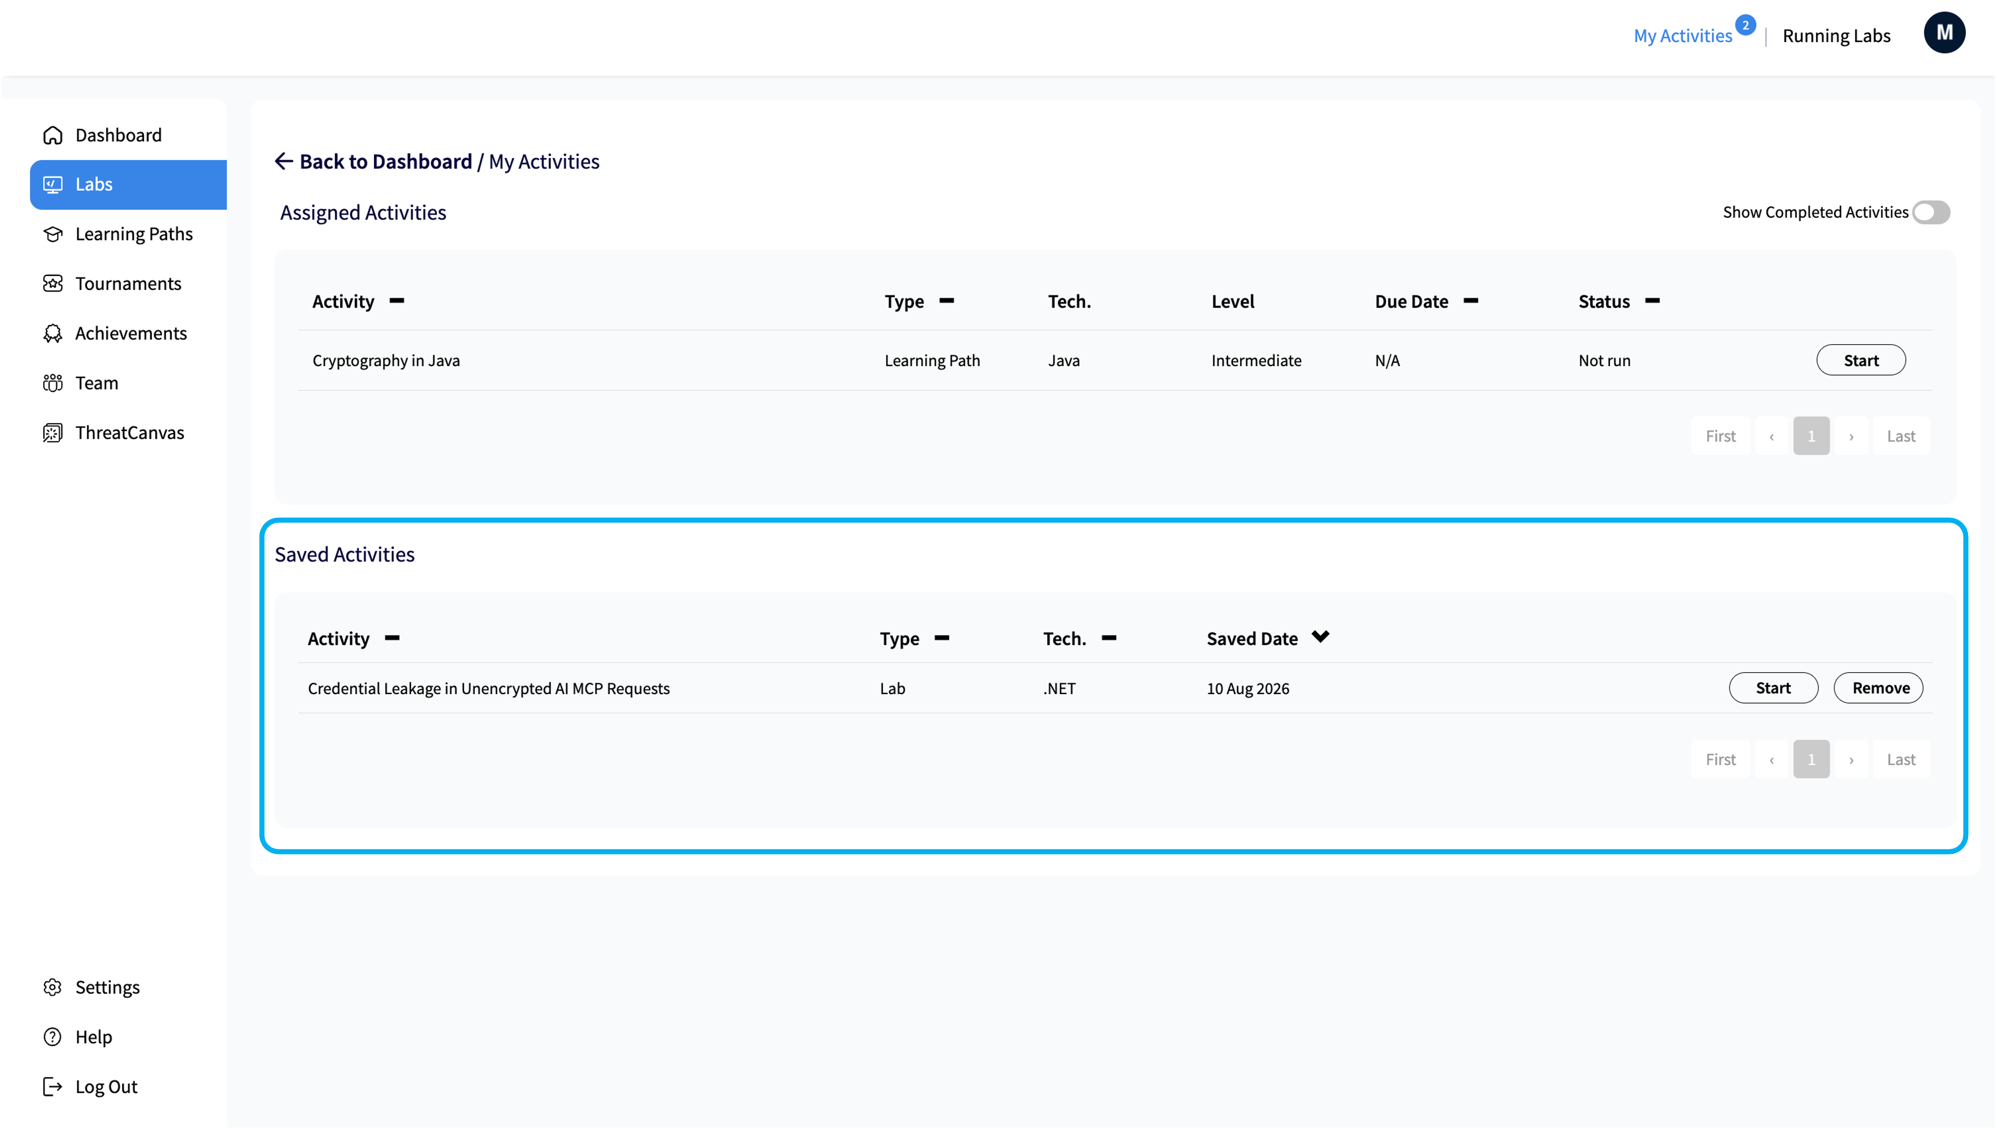Click previous page arrow in Assigned Activities

click(x=1771, y=436)
